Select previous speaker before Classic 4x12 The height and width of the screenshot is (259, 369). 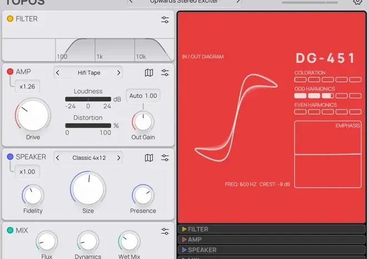[x=58, y=158]
